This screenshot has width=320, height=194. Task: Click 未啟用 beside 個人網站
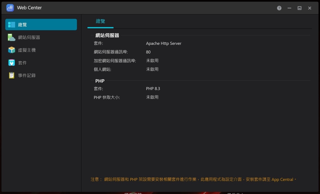(x=152, y=69)
